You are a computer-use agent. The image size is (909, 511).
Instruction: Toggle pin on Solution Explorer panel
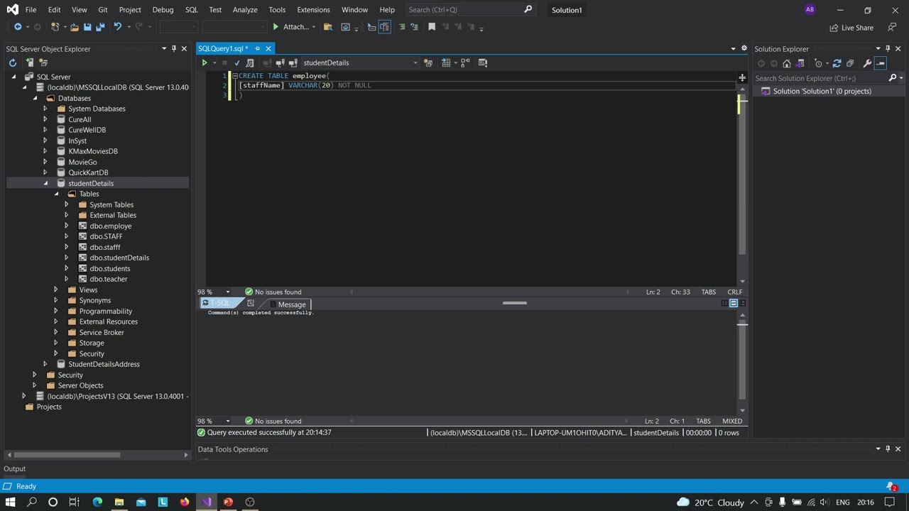click(888, 49)
